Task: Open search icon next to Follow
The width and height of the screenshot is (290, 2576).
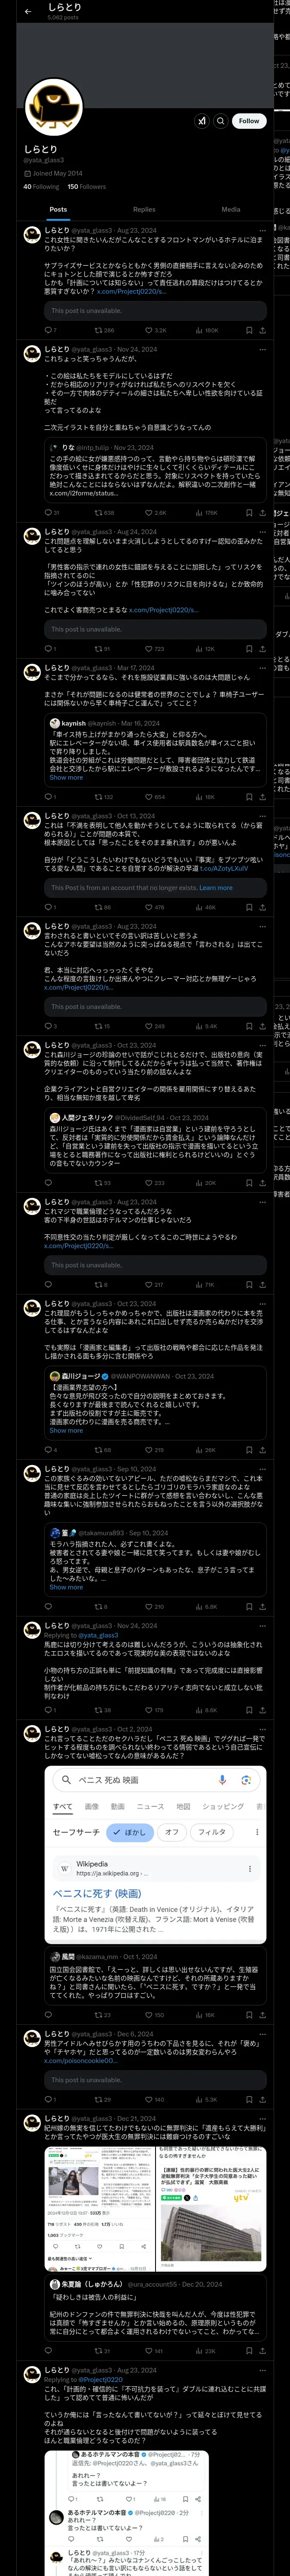Action: pos(220,121)
